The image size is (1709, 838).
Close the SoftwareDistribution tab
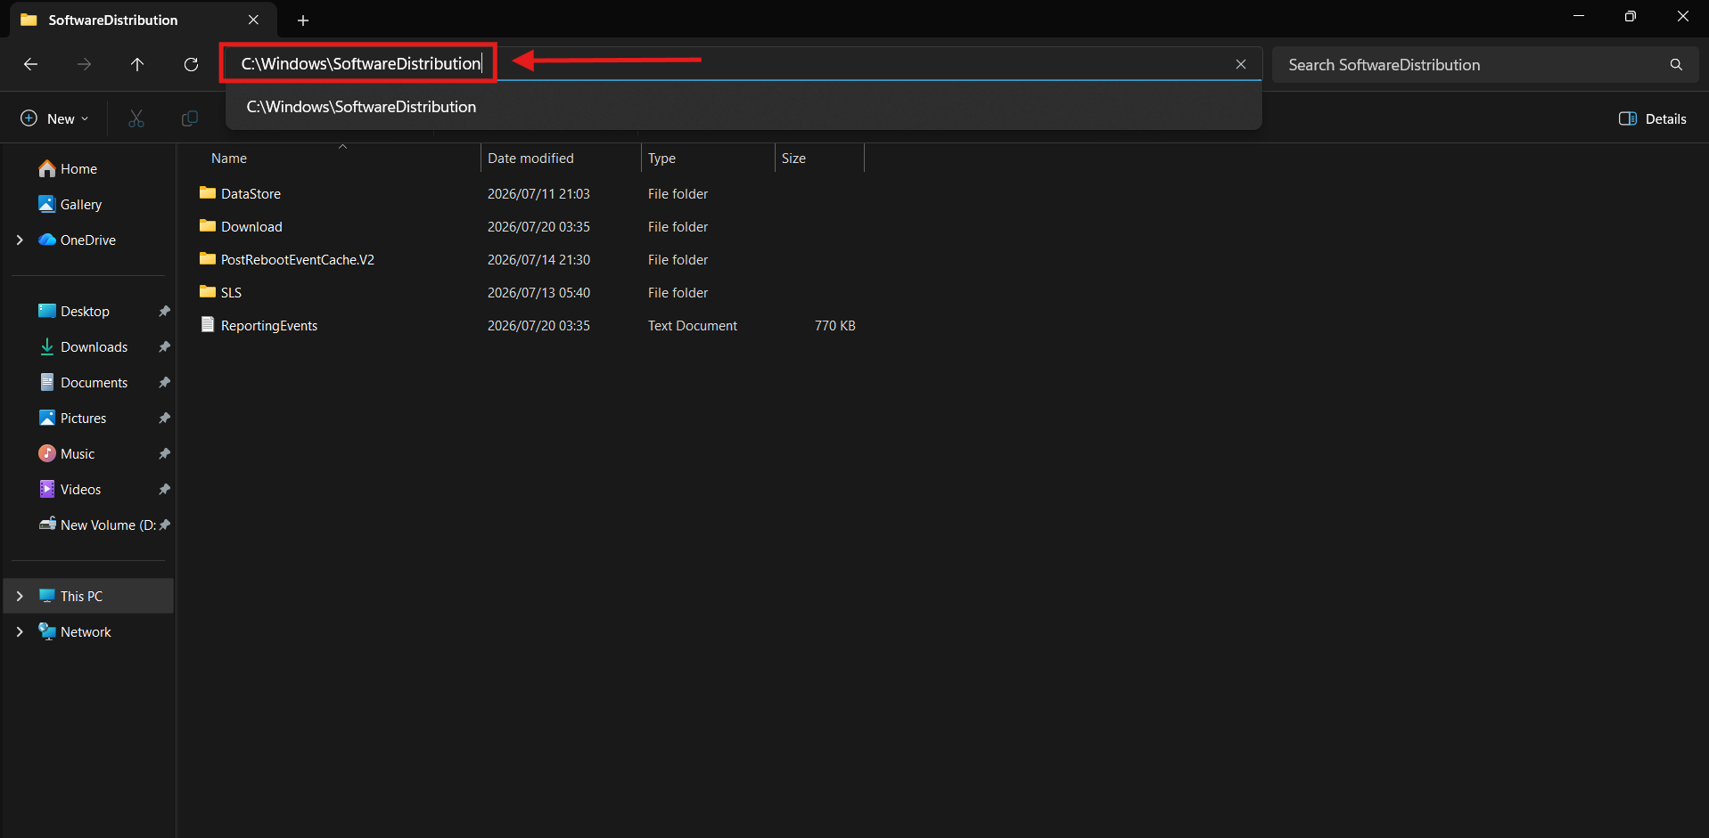click(x=253, y=20)
